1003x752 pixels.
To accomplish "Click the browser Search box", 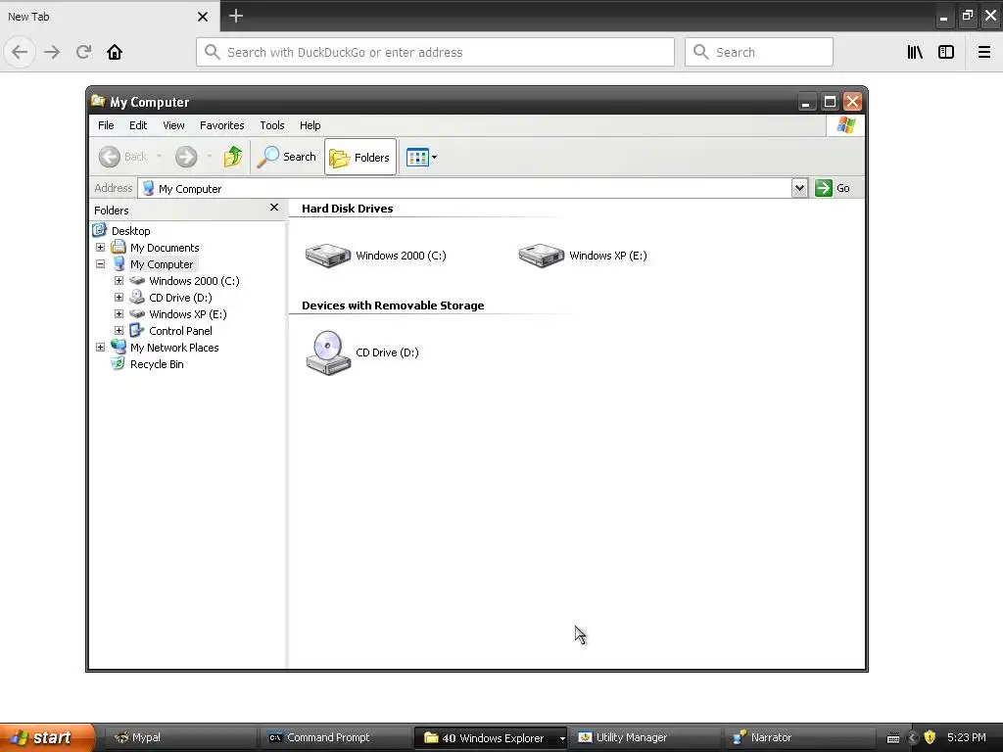I will (759, 52).
